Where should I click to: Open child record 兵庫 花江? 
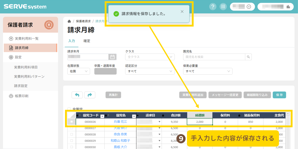point(120,122)
